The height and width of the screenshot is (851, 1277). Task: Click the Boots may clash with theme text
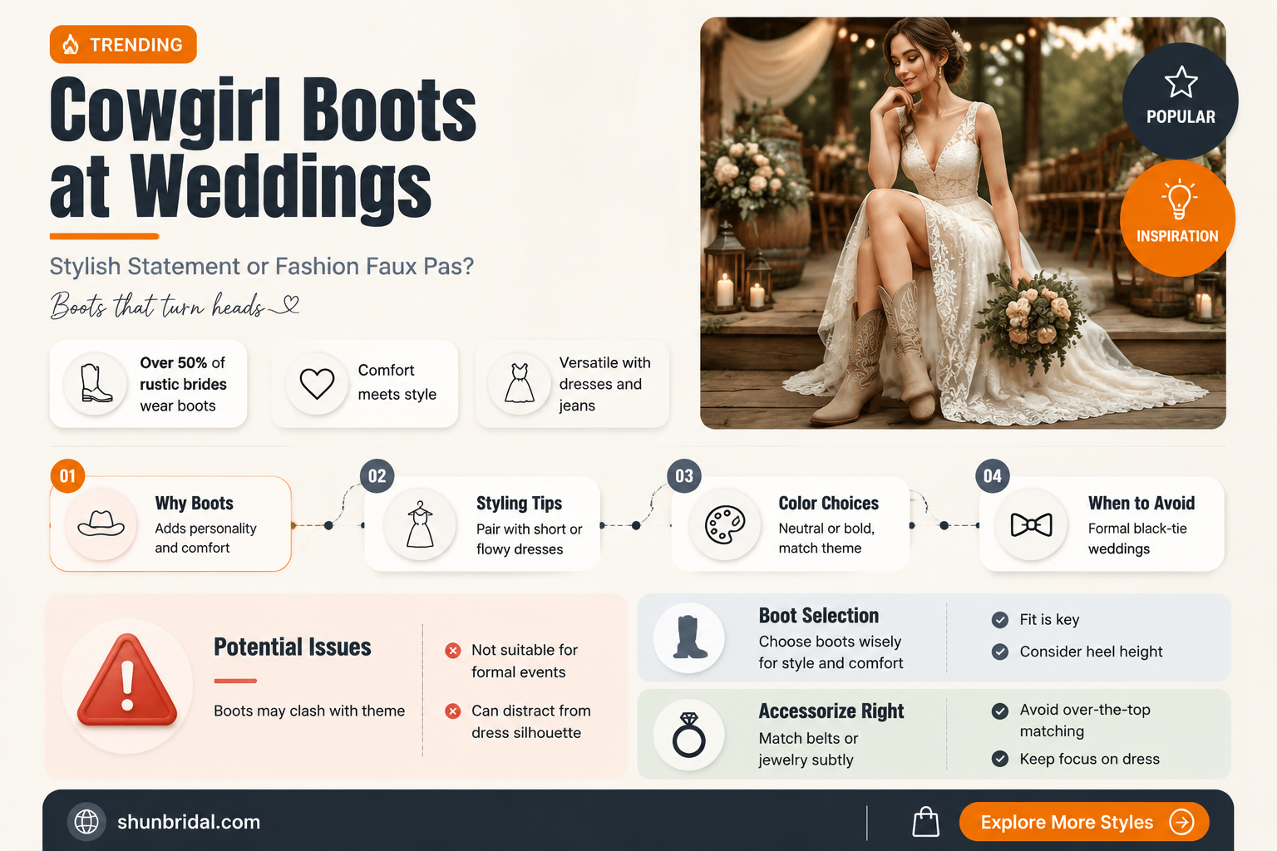coord(309,711)
